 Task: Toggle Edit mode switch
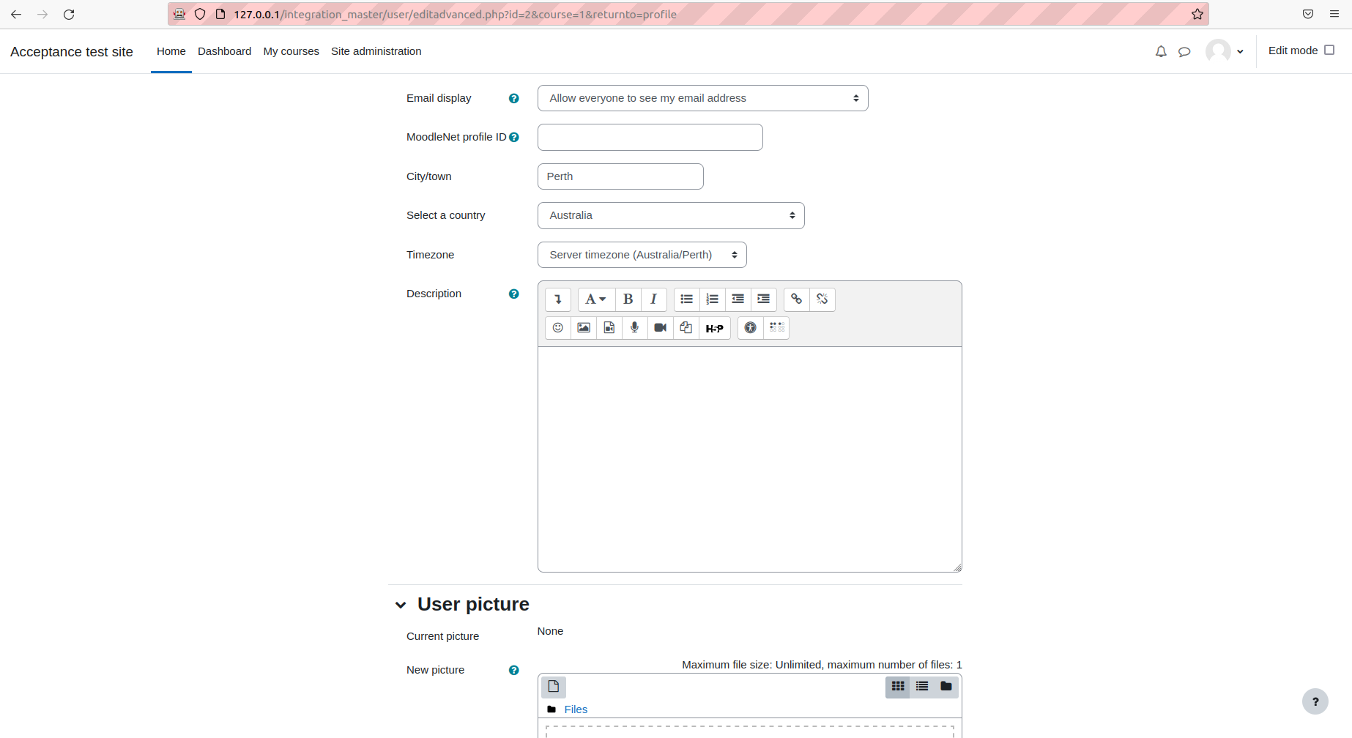pyautogui.click(x=1329, y=51)
